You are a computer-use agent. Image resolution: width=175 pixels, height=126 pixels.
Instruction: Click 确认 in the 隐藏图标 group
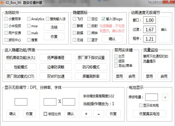[112, 39]
